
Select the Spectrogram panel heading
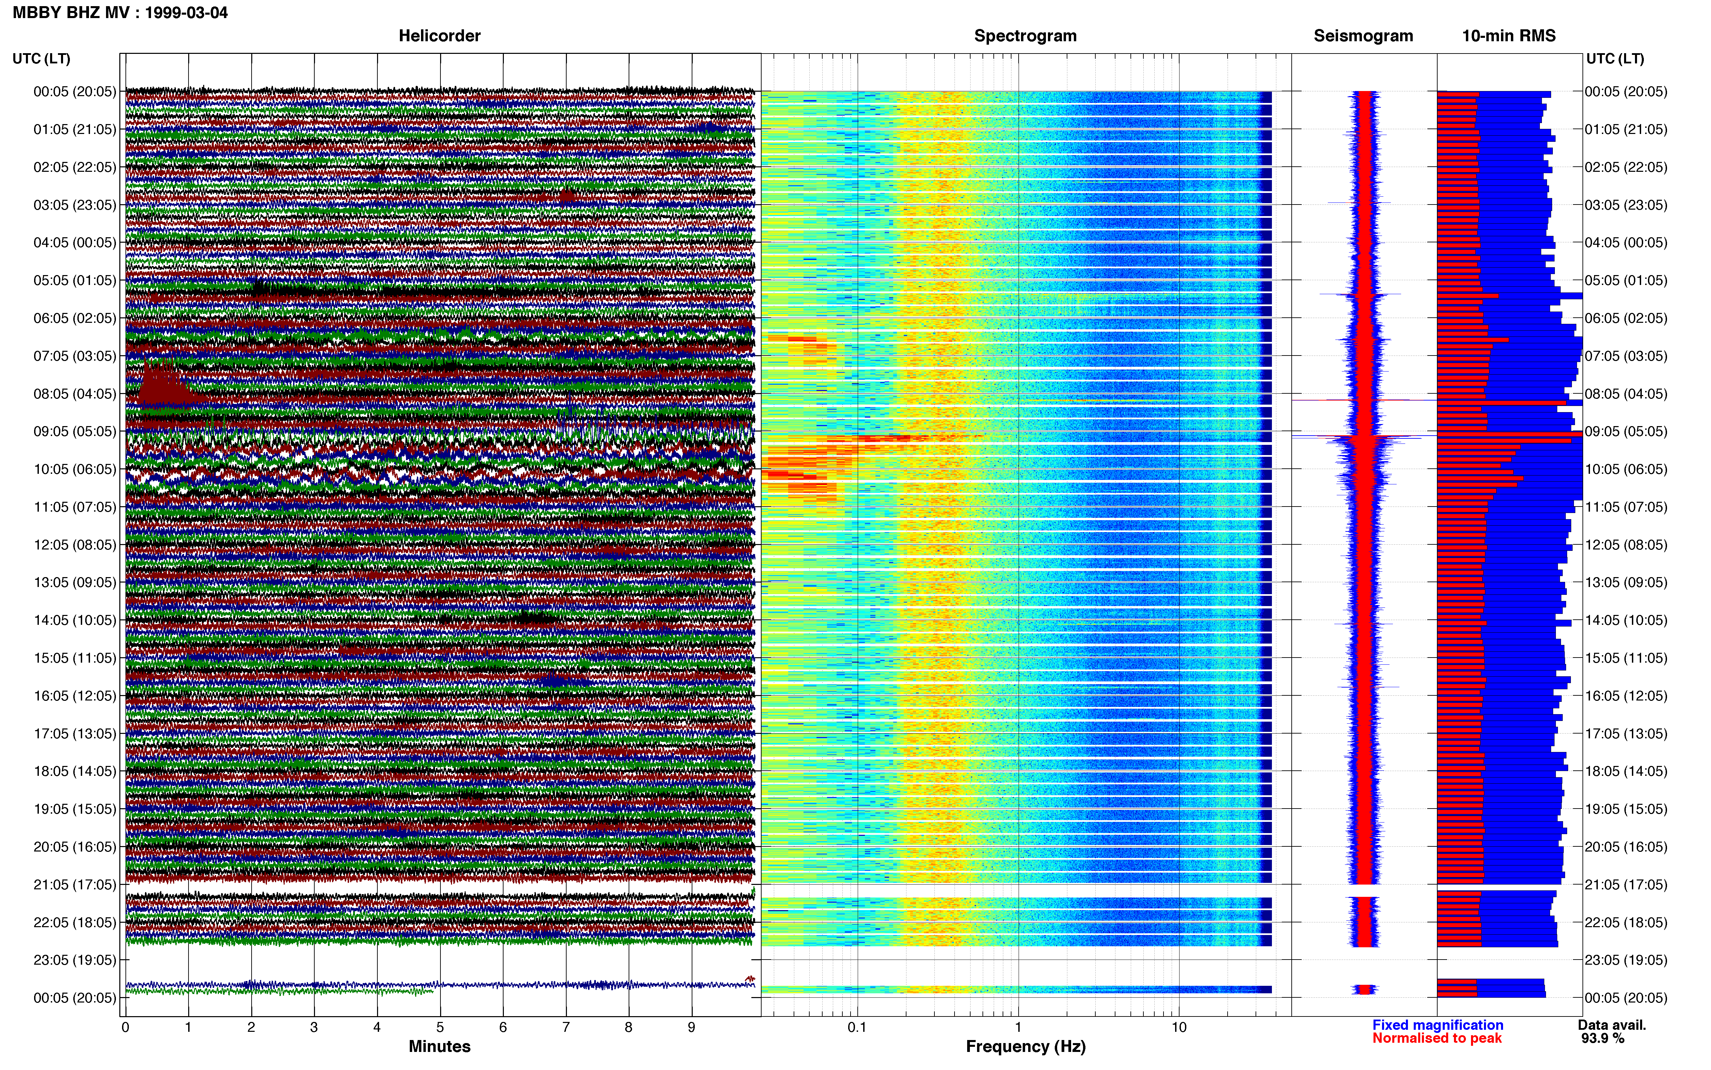pyautogui.click(x=1025, y=35)
